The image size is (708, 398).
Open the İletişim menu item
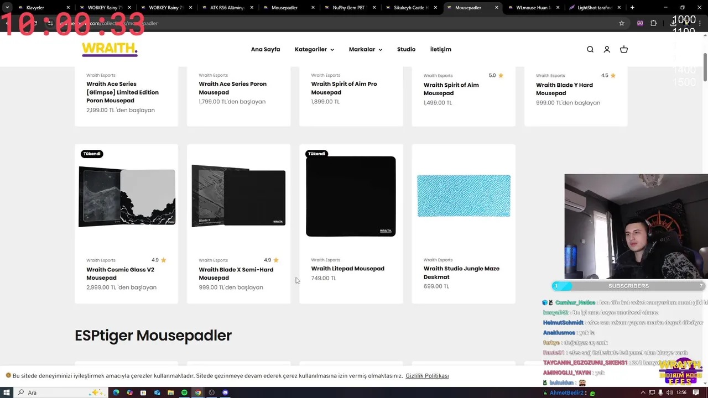[441, 49]
